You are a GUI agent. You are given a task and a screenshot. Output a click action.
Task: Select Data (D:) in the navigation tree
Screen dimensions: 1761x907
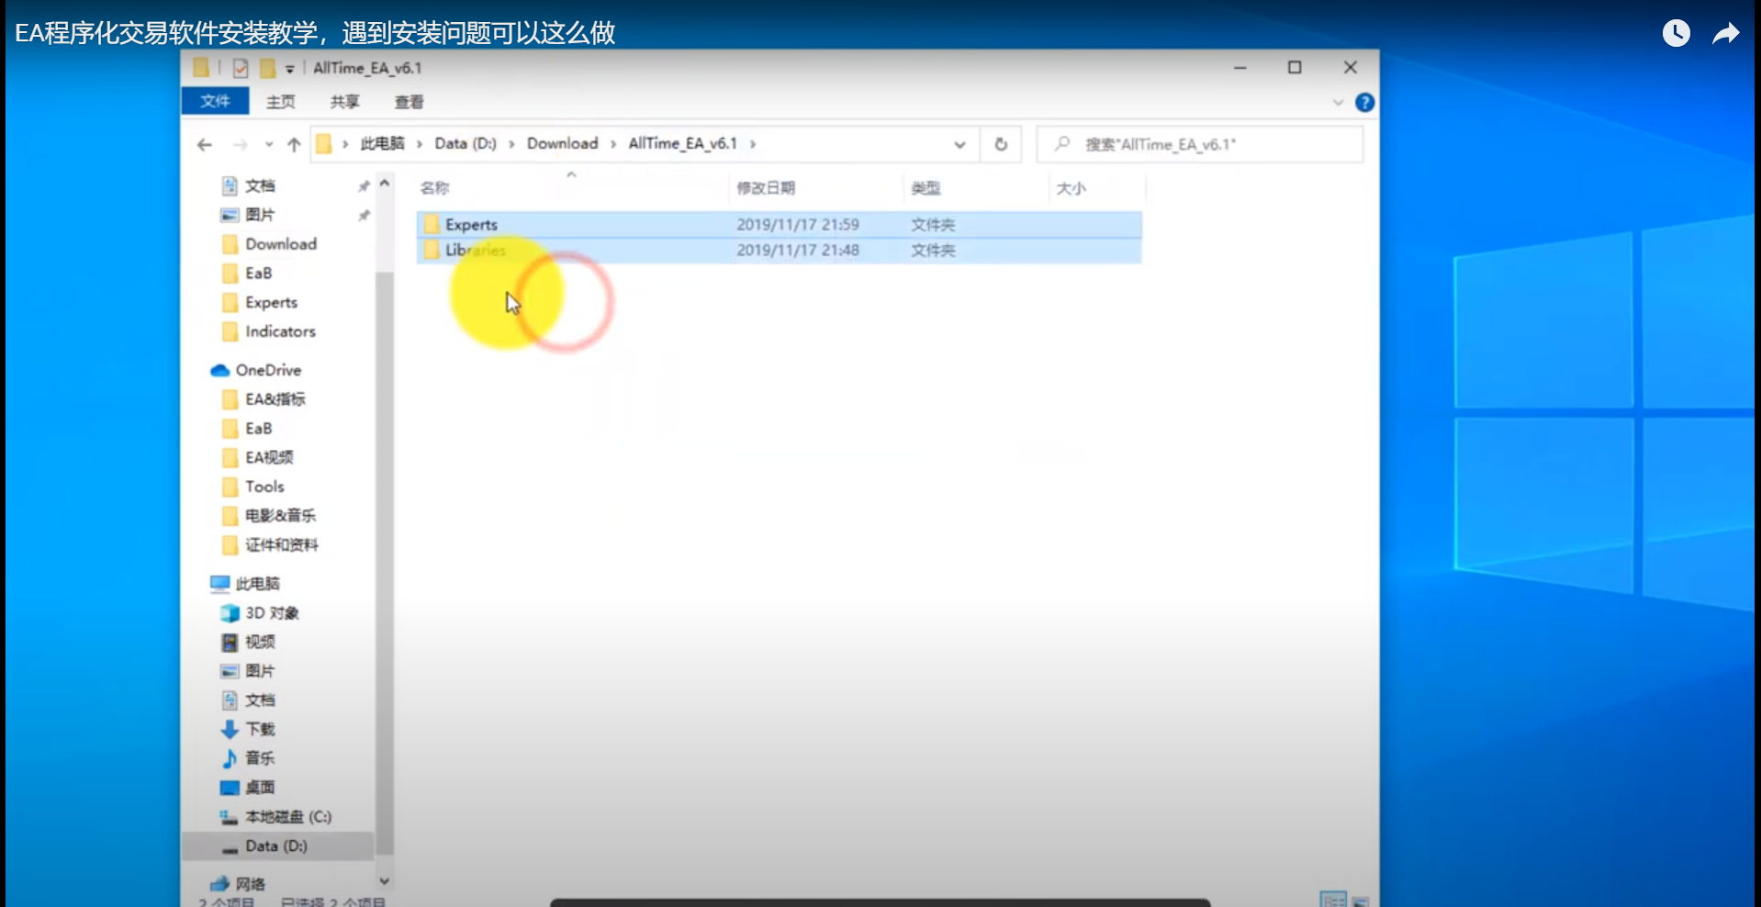coord(275,845)
